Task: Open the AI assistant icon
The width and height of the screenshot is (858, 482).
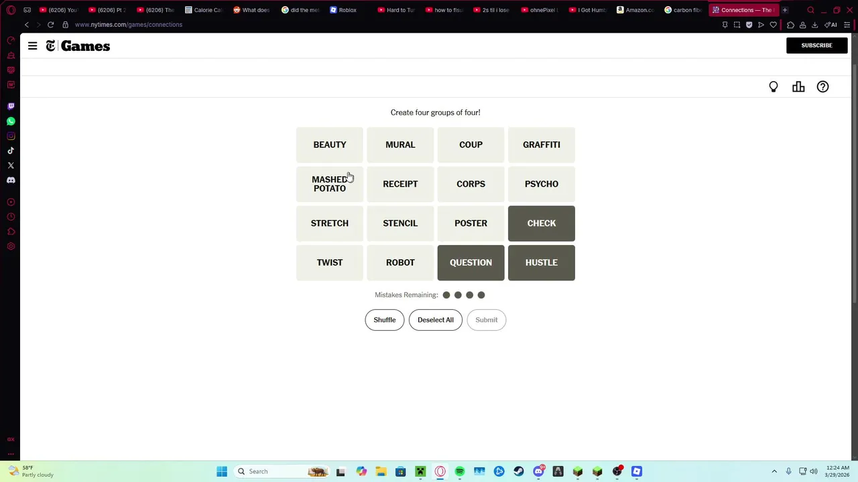Action: 831,25
